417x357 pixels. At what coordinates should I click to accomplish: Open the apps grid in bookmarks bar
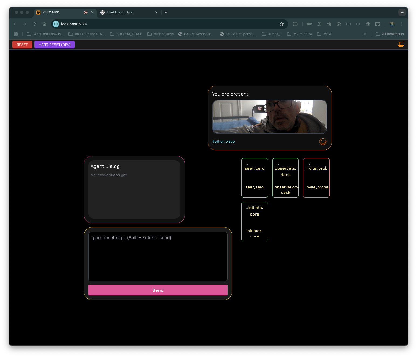pos(16,34)
